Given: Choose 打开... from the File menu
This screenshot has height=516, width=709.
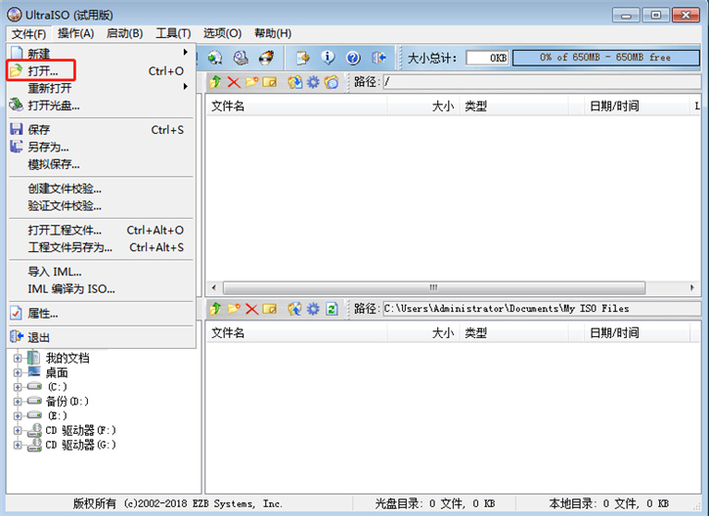Looking at the screenshot, I should click(101, 71).
